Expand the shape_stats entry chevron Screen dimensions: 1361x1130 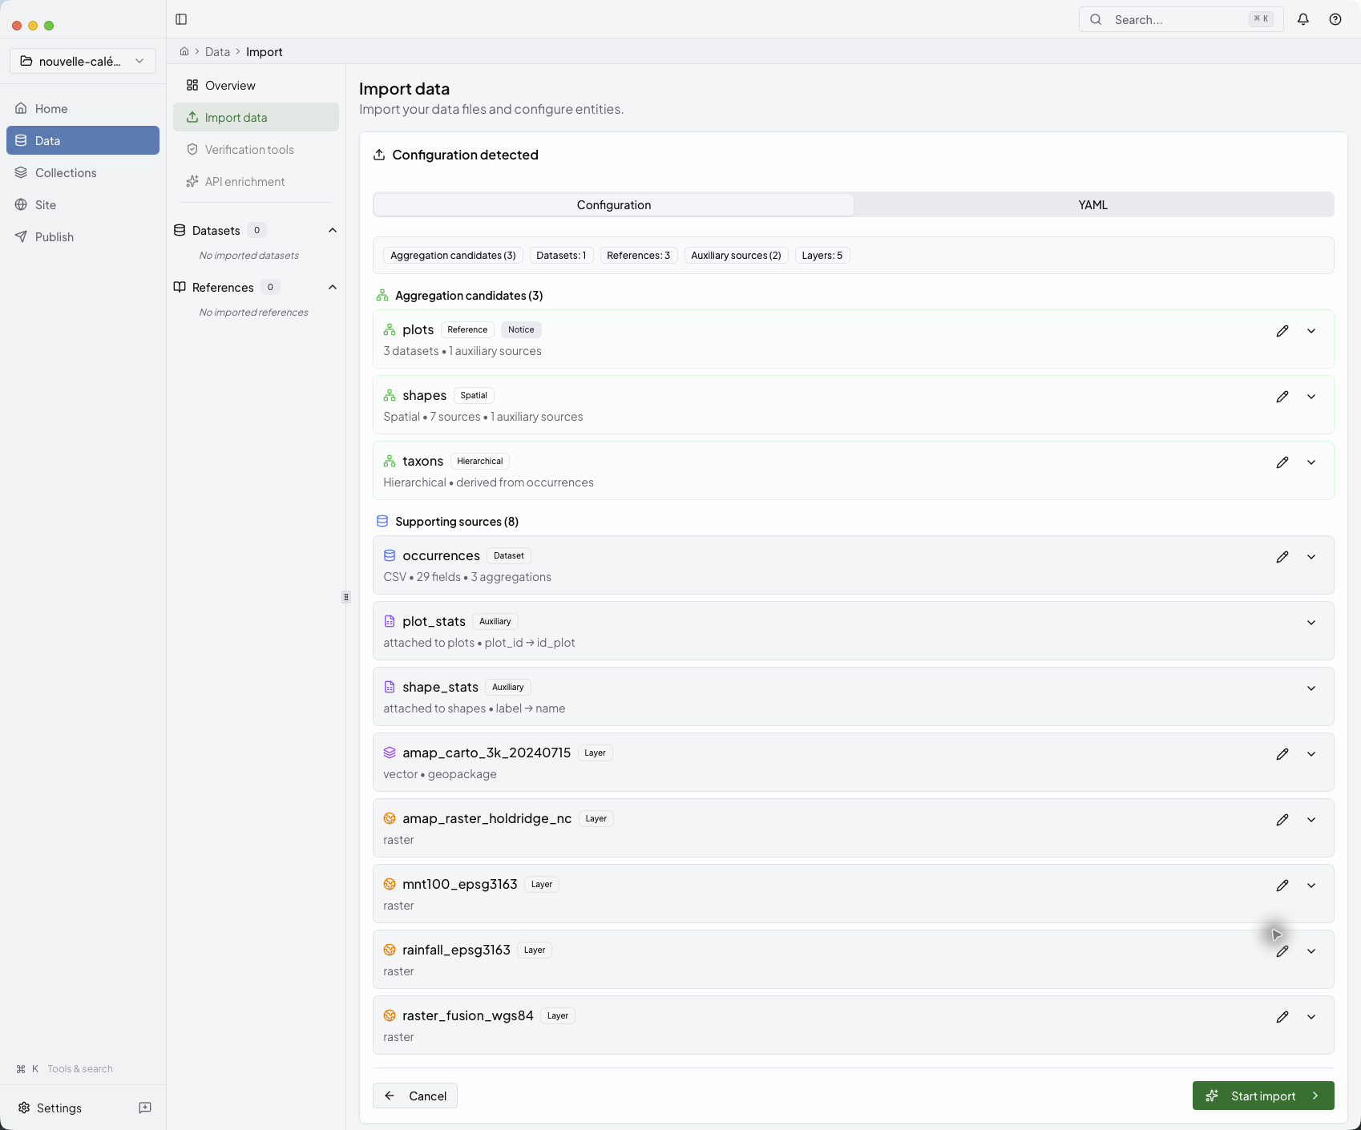point(1311,688)
